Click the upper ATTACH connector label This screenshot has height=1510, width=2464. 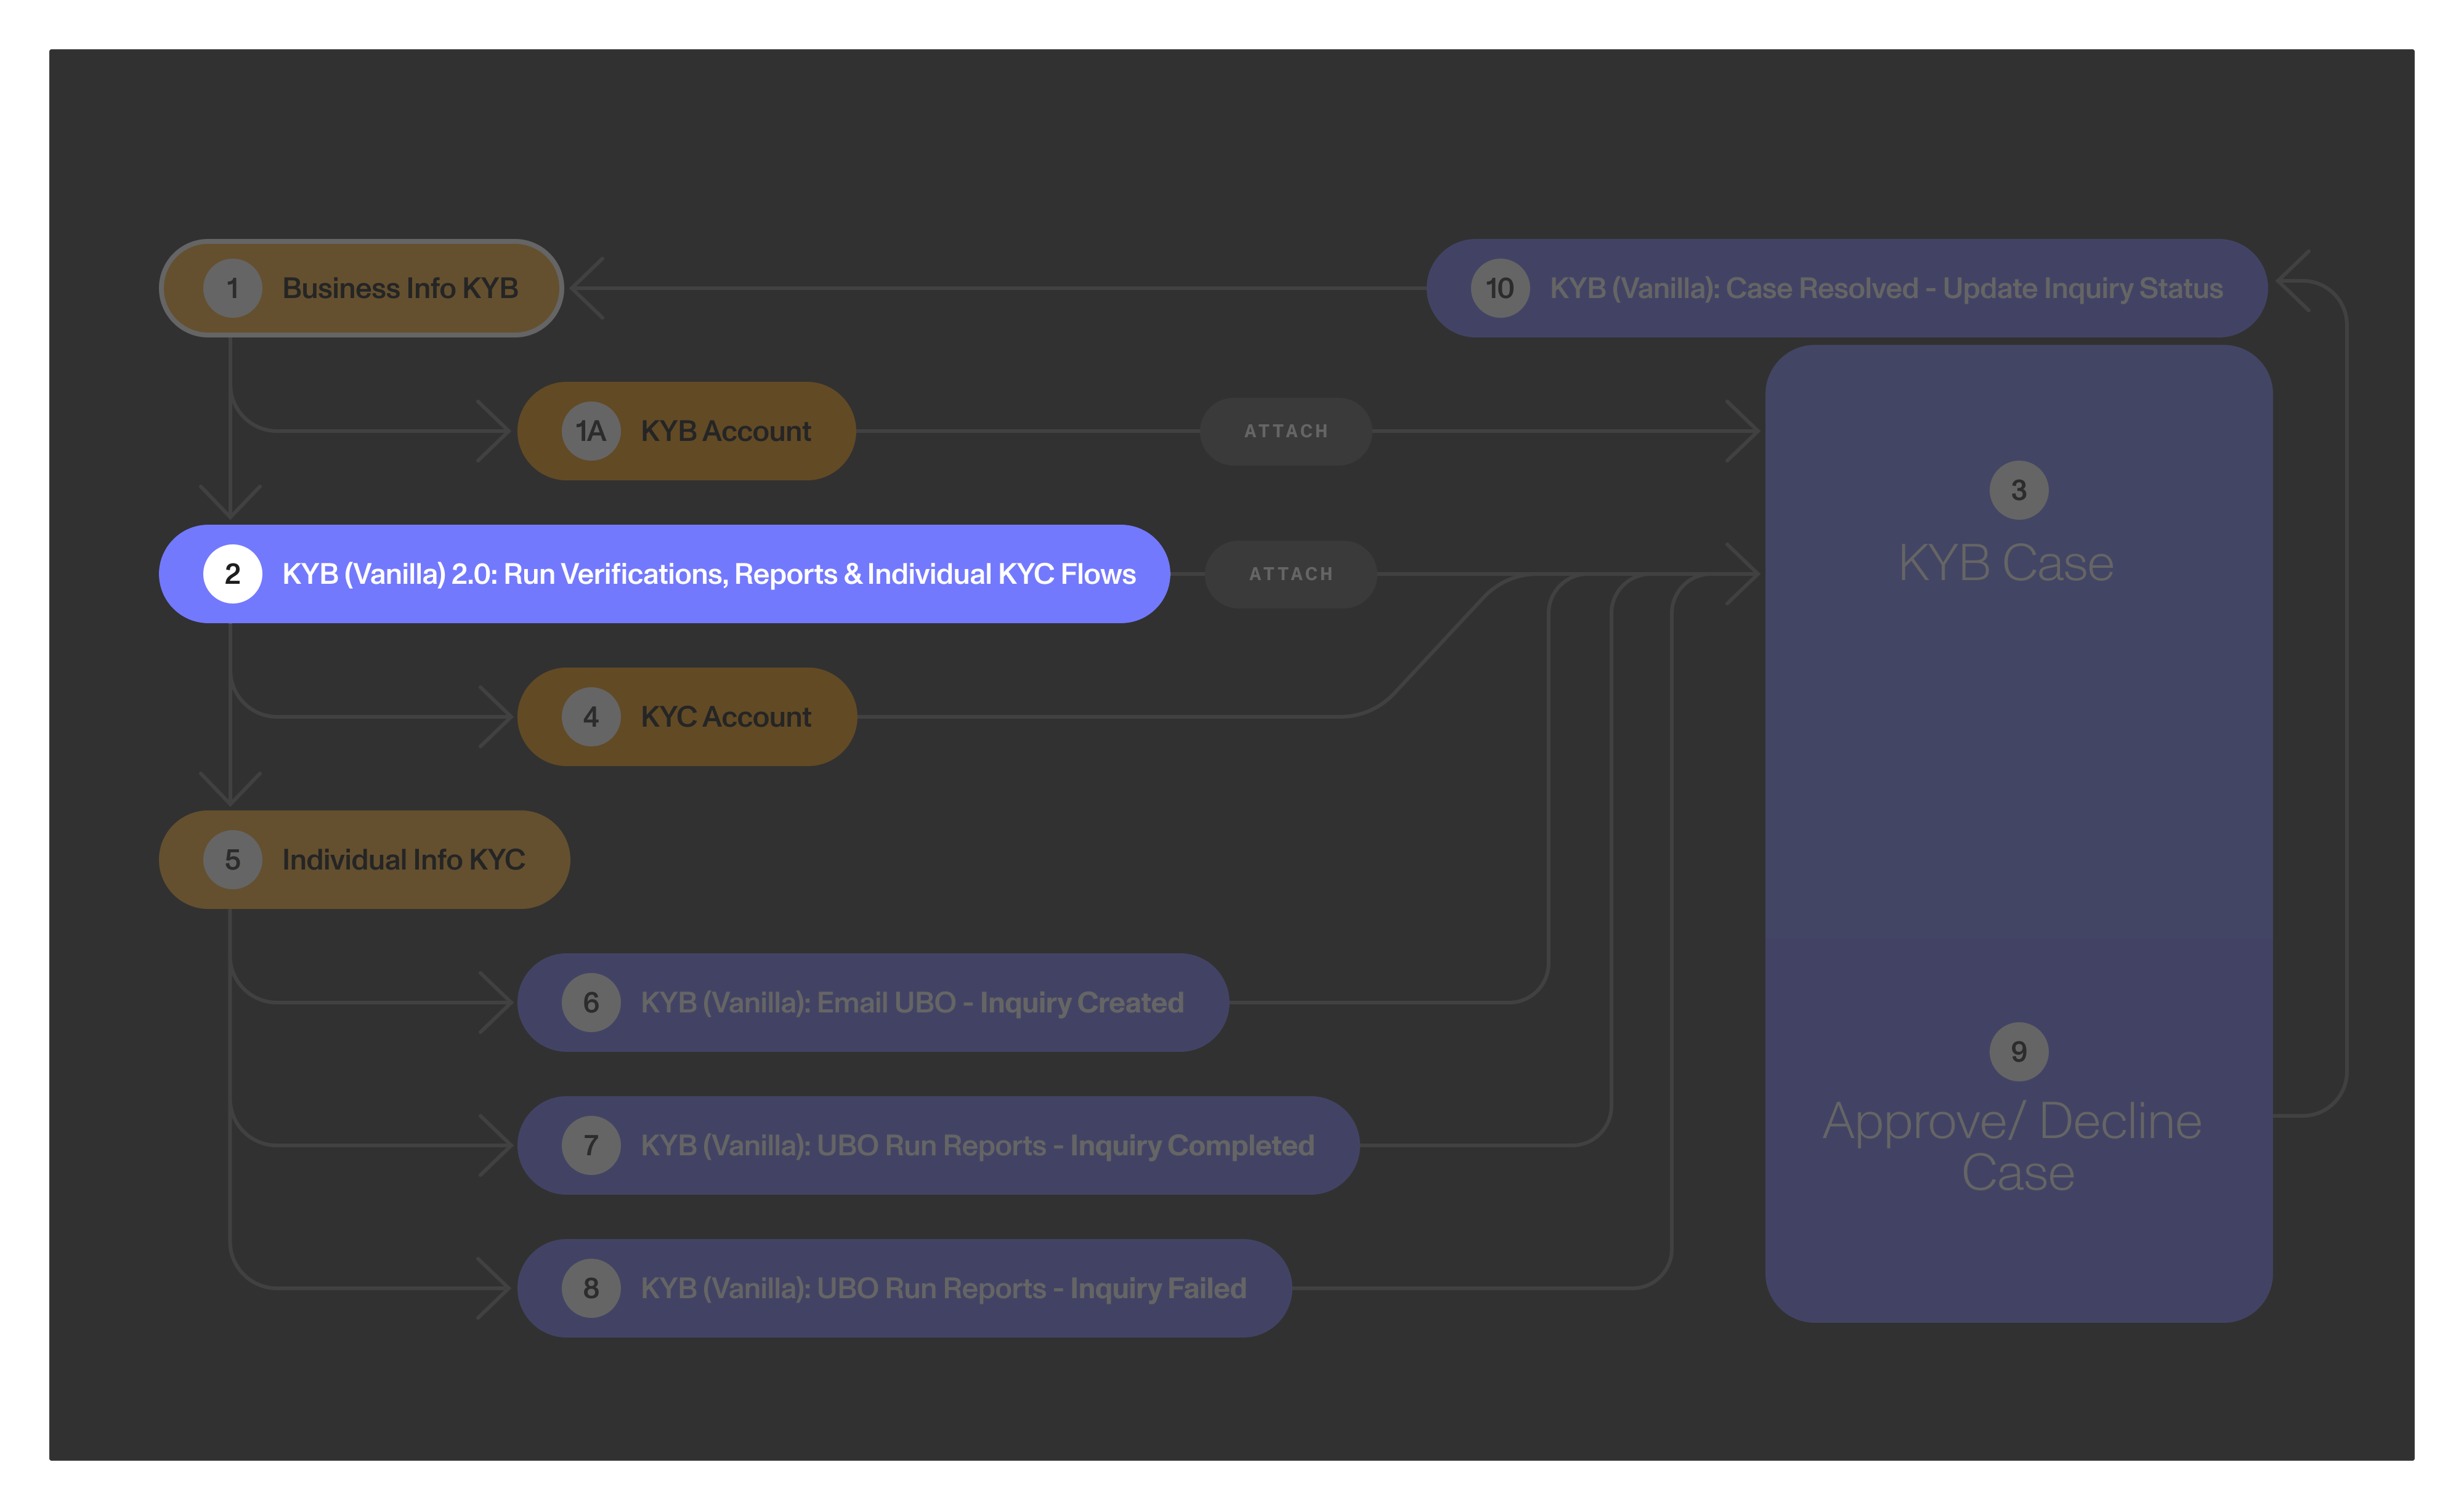1286,431
